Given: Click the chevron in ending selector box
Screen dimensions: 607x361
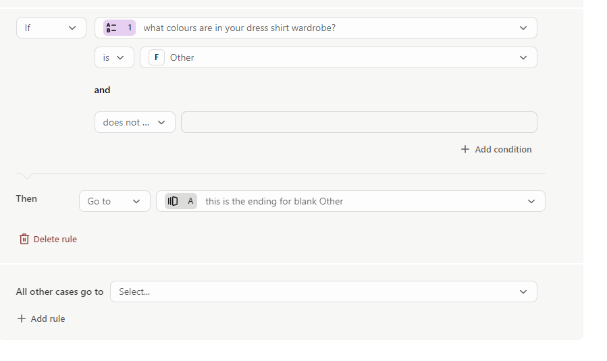Looking at the screenshot, I should [x=531, y=201].
